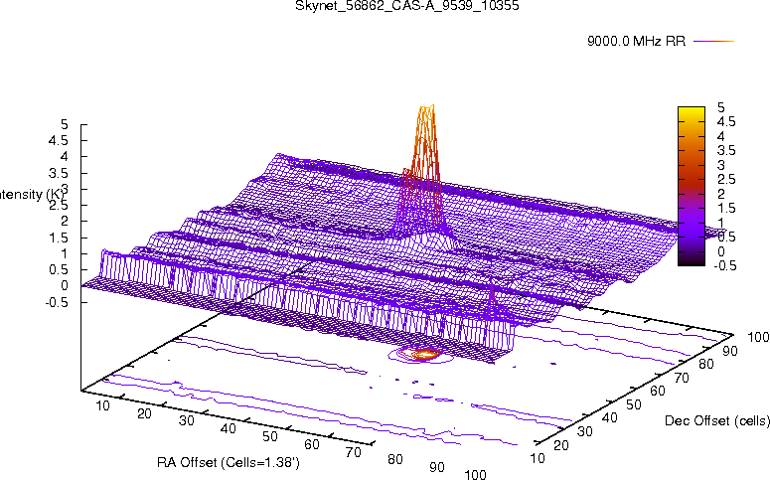Viewport: 770px width, 480px height.
Task: Click RA Offset axis tick 60
Action: pyautogui.click(x=311, y=444)
